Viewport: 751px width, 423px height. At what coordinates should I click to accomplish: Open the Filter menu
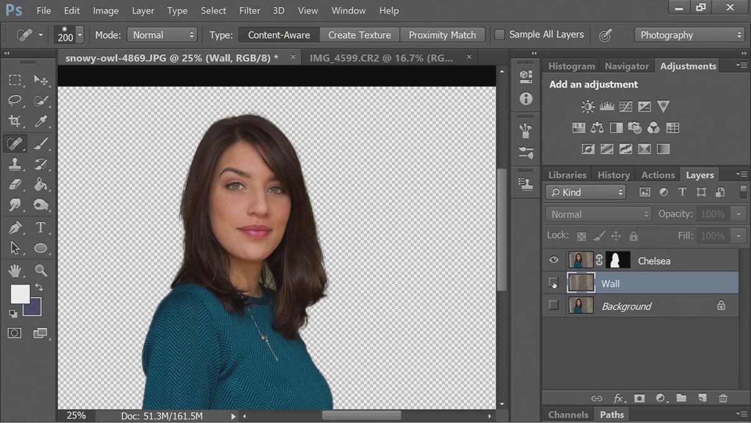249,11
